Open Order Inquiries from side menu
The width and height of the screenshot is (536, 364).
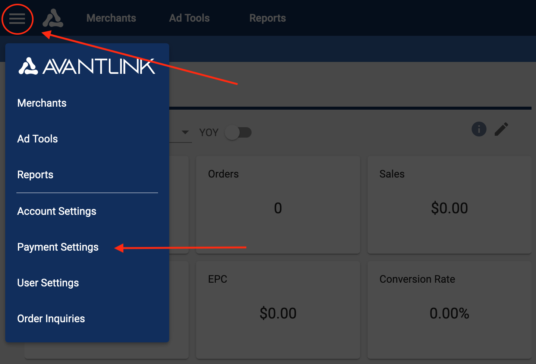tap(51, 318)
